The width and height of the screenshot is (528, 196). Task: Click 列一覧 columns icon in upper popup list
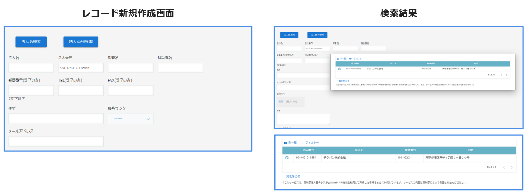coord(338,59)
